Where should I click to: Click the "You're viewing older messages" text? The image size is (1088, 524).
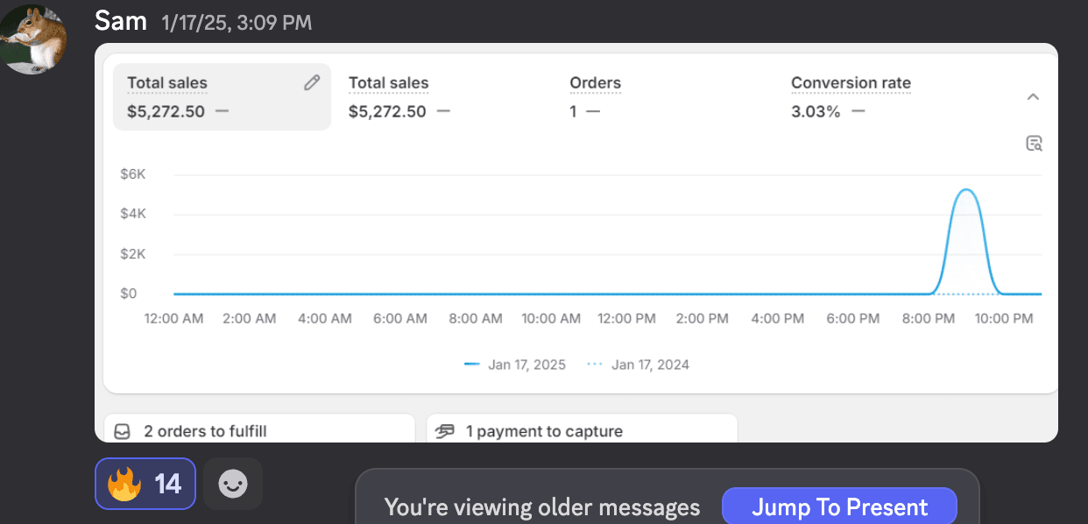tap(541, 507)
